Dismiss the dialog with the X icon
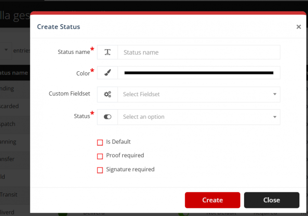Screen dimensions: 308x216 pos(298,27)
